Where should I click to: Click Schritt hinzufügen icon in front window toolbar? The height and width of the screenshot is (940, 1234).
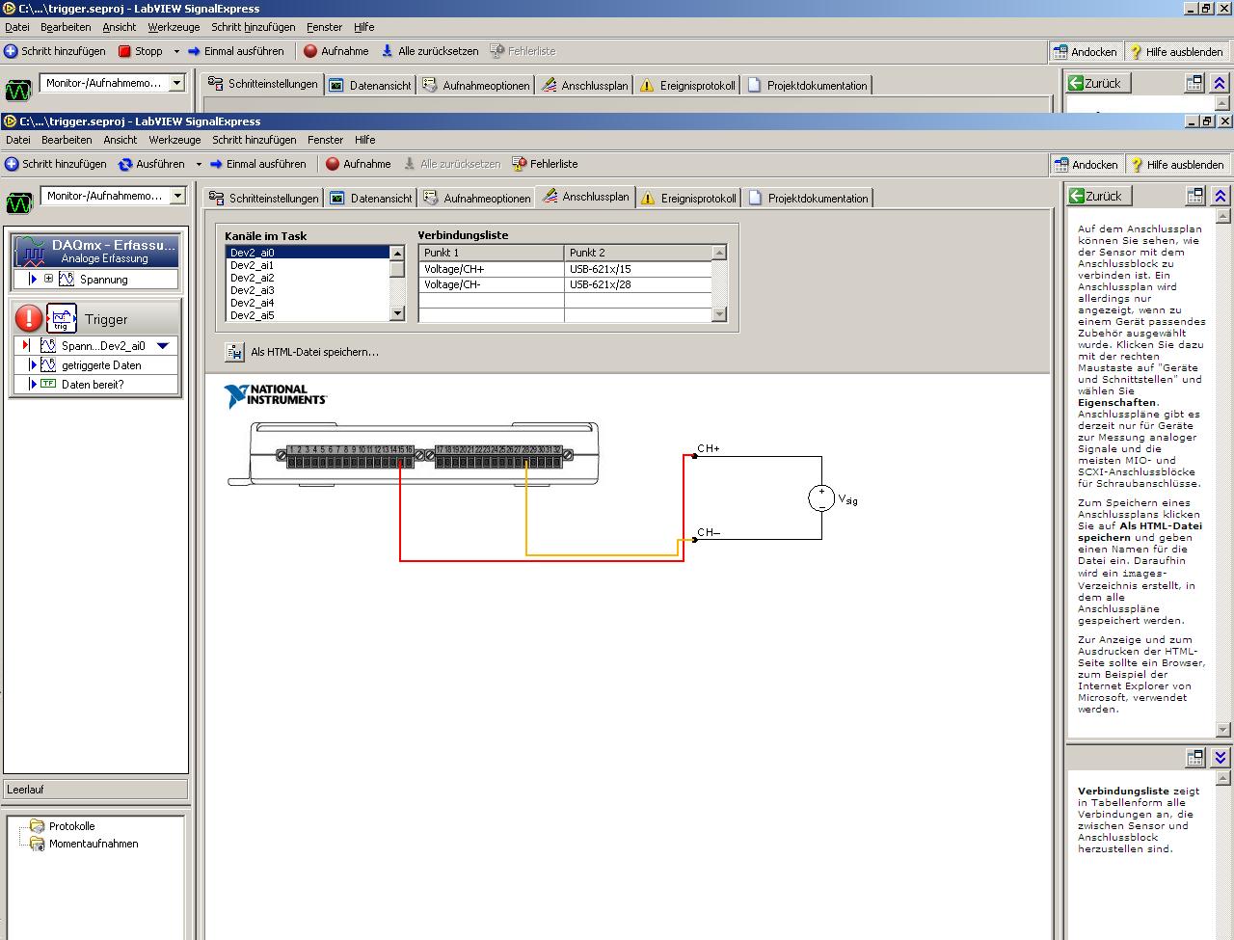pyautogui.click(x=12, y=164)
